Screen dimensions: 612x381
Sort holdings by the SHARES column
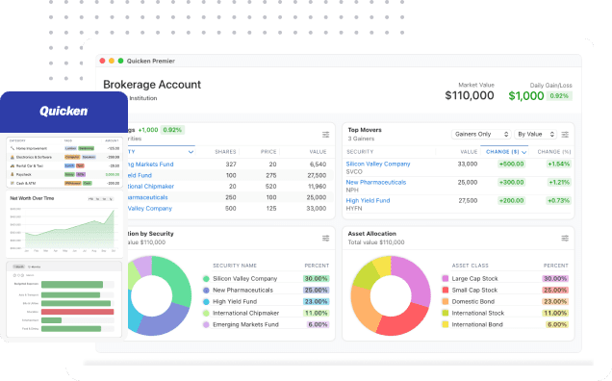coord(225,152)
